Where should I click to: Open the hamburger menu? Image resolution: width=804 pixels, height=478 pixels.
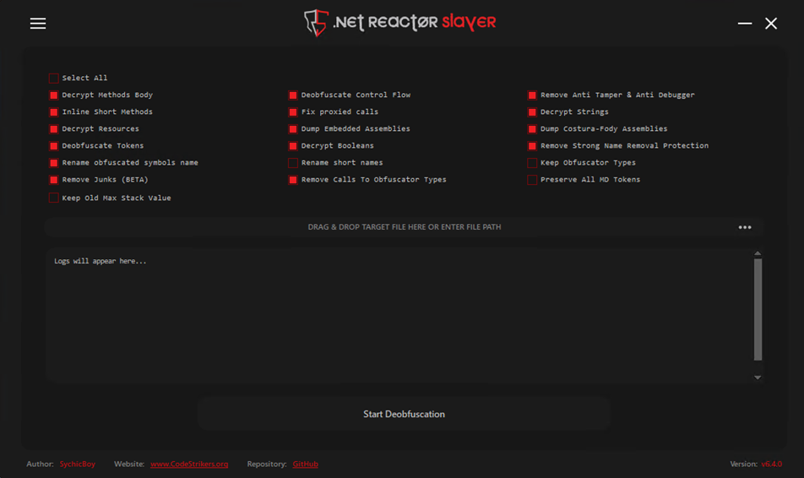tap(38, 24)
